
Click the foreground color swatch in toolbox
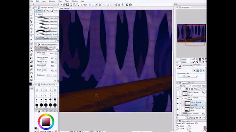coord(31,84)
